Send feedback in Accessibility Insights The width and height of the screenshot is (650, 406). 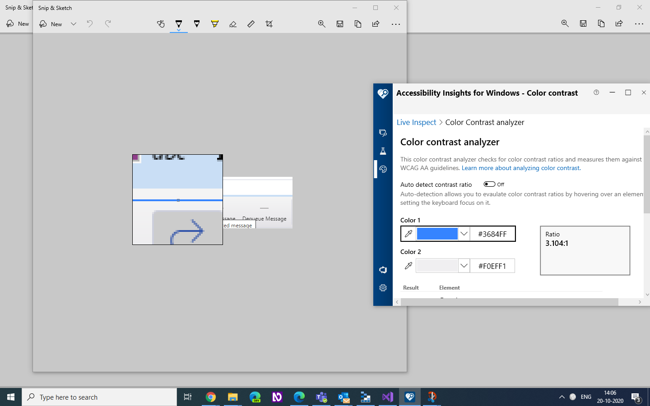[x=383, y=270]
